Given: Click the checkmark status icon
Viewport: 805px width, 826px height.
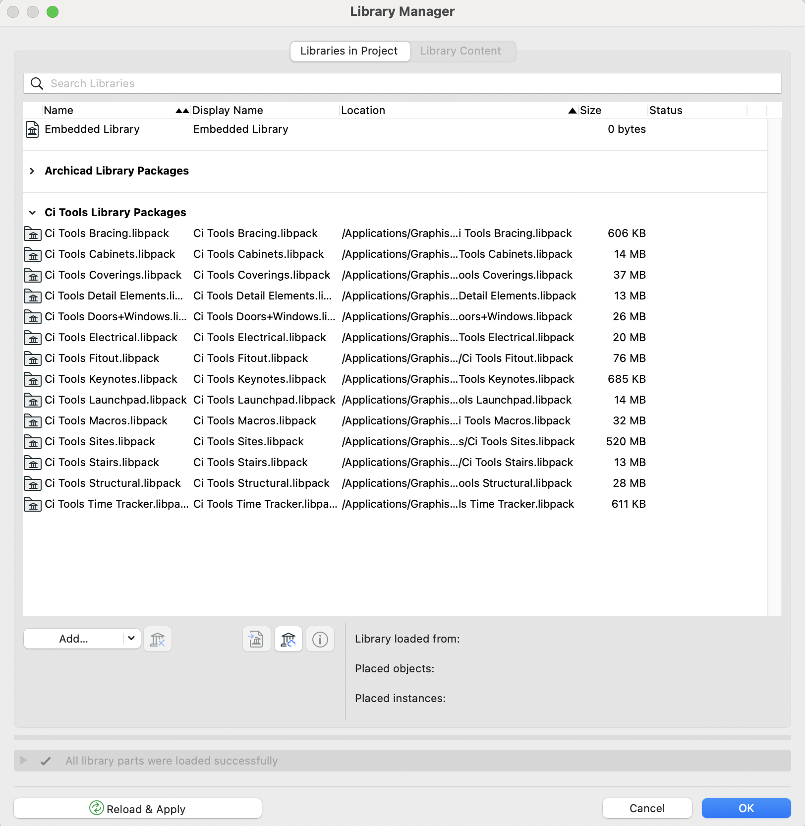Looking at the screenshot, I should point(46,761).
